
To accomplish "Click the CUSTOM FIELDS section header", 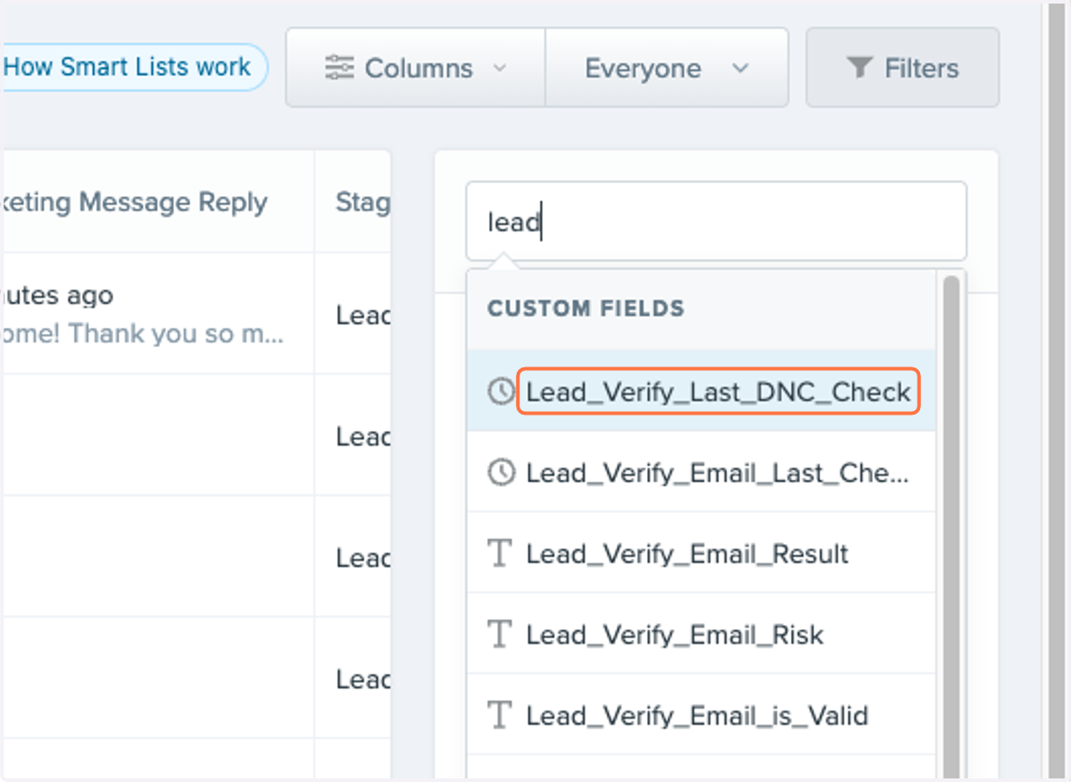I will click(585, 309).
